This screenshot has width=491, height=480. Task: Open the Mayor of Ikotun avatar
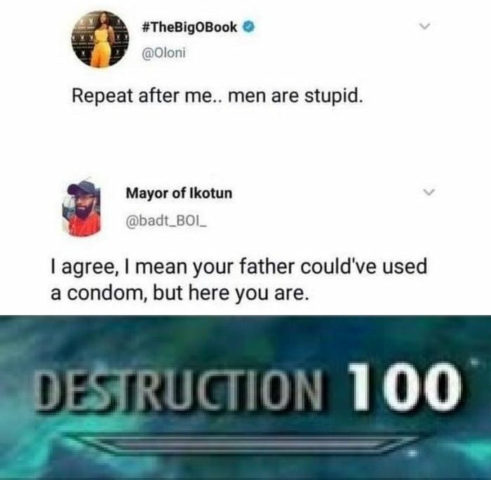81,208
